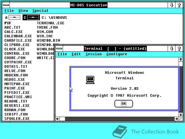Select ABC.TXT in file list

12,28
